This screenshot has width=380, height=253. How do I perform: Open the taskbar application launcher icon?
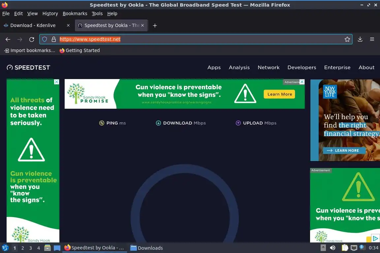[x=5, y=248]
